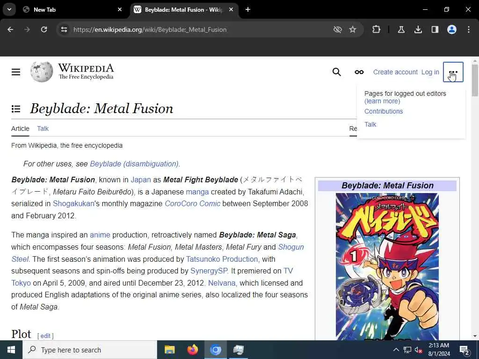Go back using the browser back arrow

click(x=10, y=29)
